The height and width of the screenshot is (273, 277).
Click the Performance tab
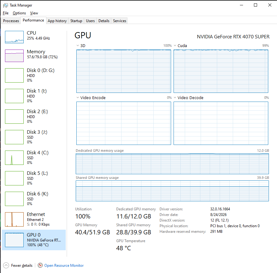[33, 20]
